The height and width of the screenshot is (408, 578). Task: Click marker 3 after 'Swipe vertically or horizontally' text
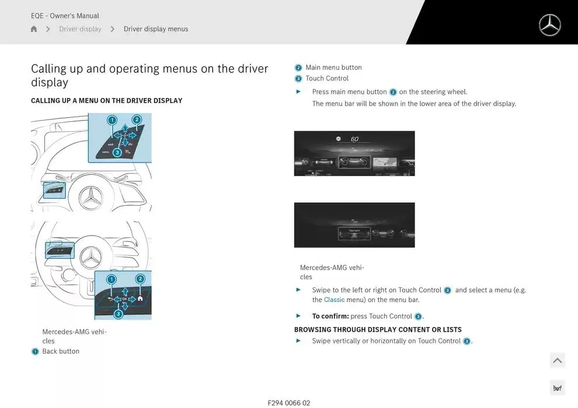click(x=466, y=342)
